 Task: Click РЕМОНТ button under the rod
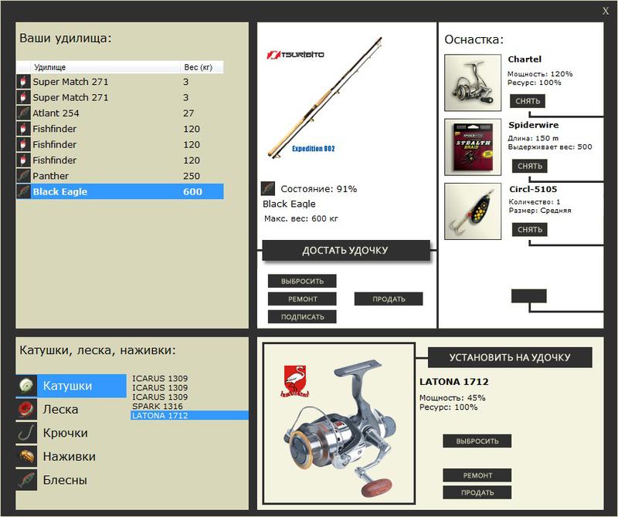(302, 299)
